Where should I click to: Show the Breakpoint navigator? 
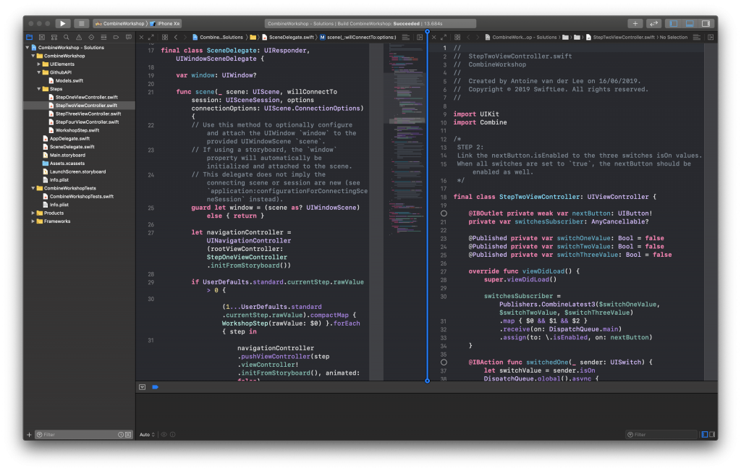tap(116, 37)
